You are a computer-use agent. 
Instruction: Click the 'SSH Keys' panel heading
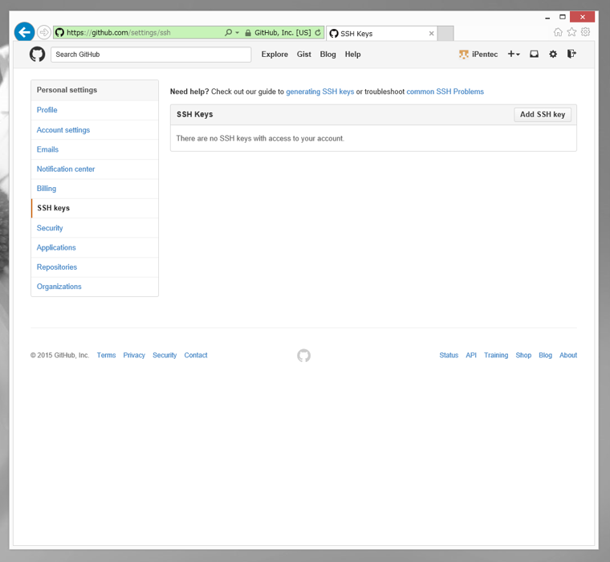pos(194,115)
